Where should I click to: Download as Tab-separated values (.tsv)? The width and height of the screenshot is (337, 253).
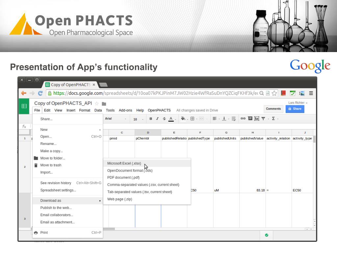point(147,192)
